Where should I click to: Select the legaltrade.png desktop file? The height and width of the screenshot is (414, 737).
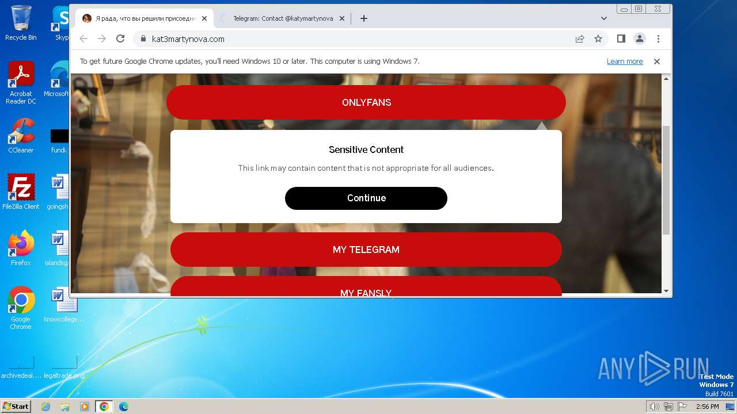point(64,367)
